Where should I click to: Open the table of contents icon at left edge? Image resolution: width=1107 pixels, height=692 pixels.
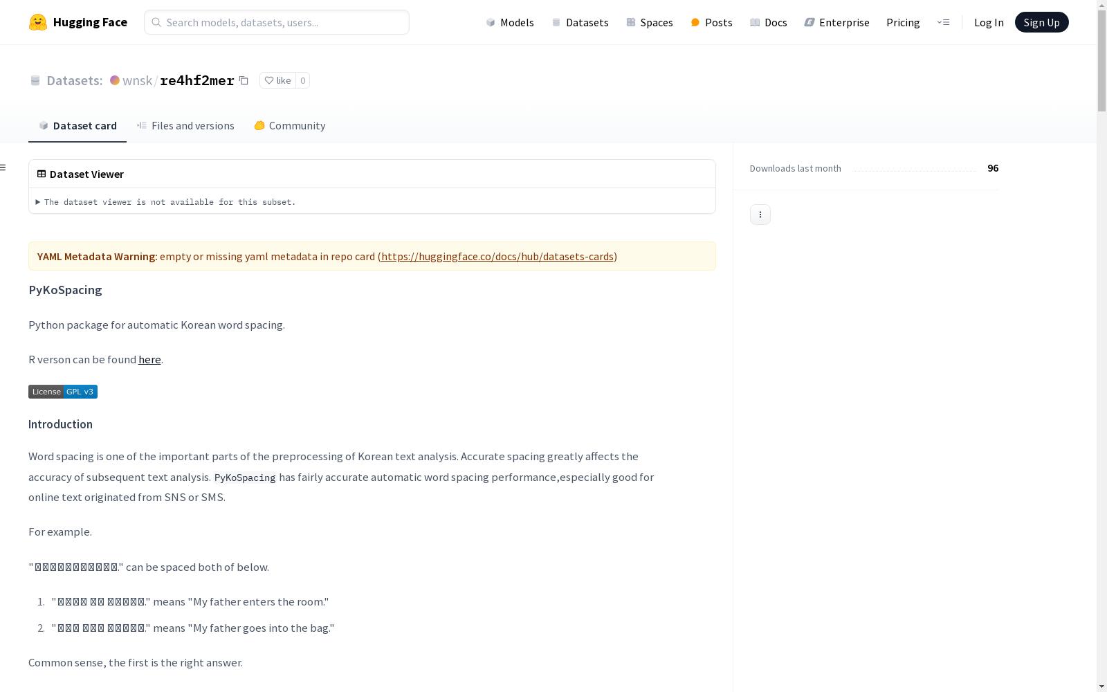click(3, 167)
